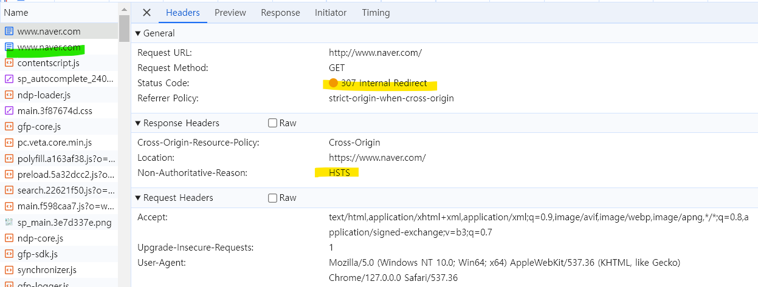Viewport: 758px width, 287px height.
Task: Open the Preview tab
Action: tap(230, 12)
